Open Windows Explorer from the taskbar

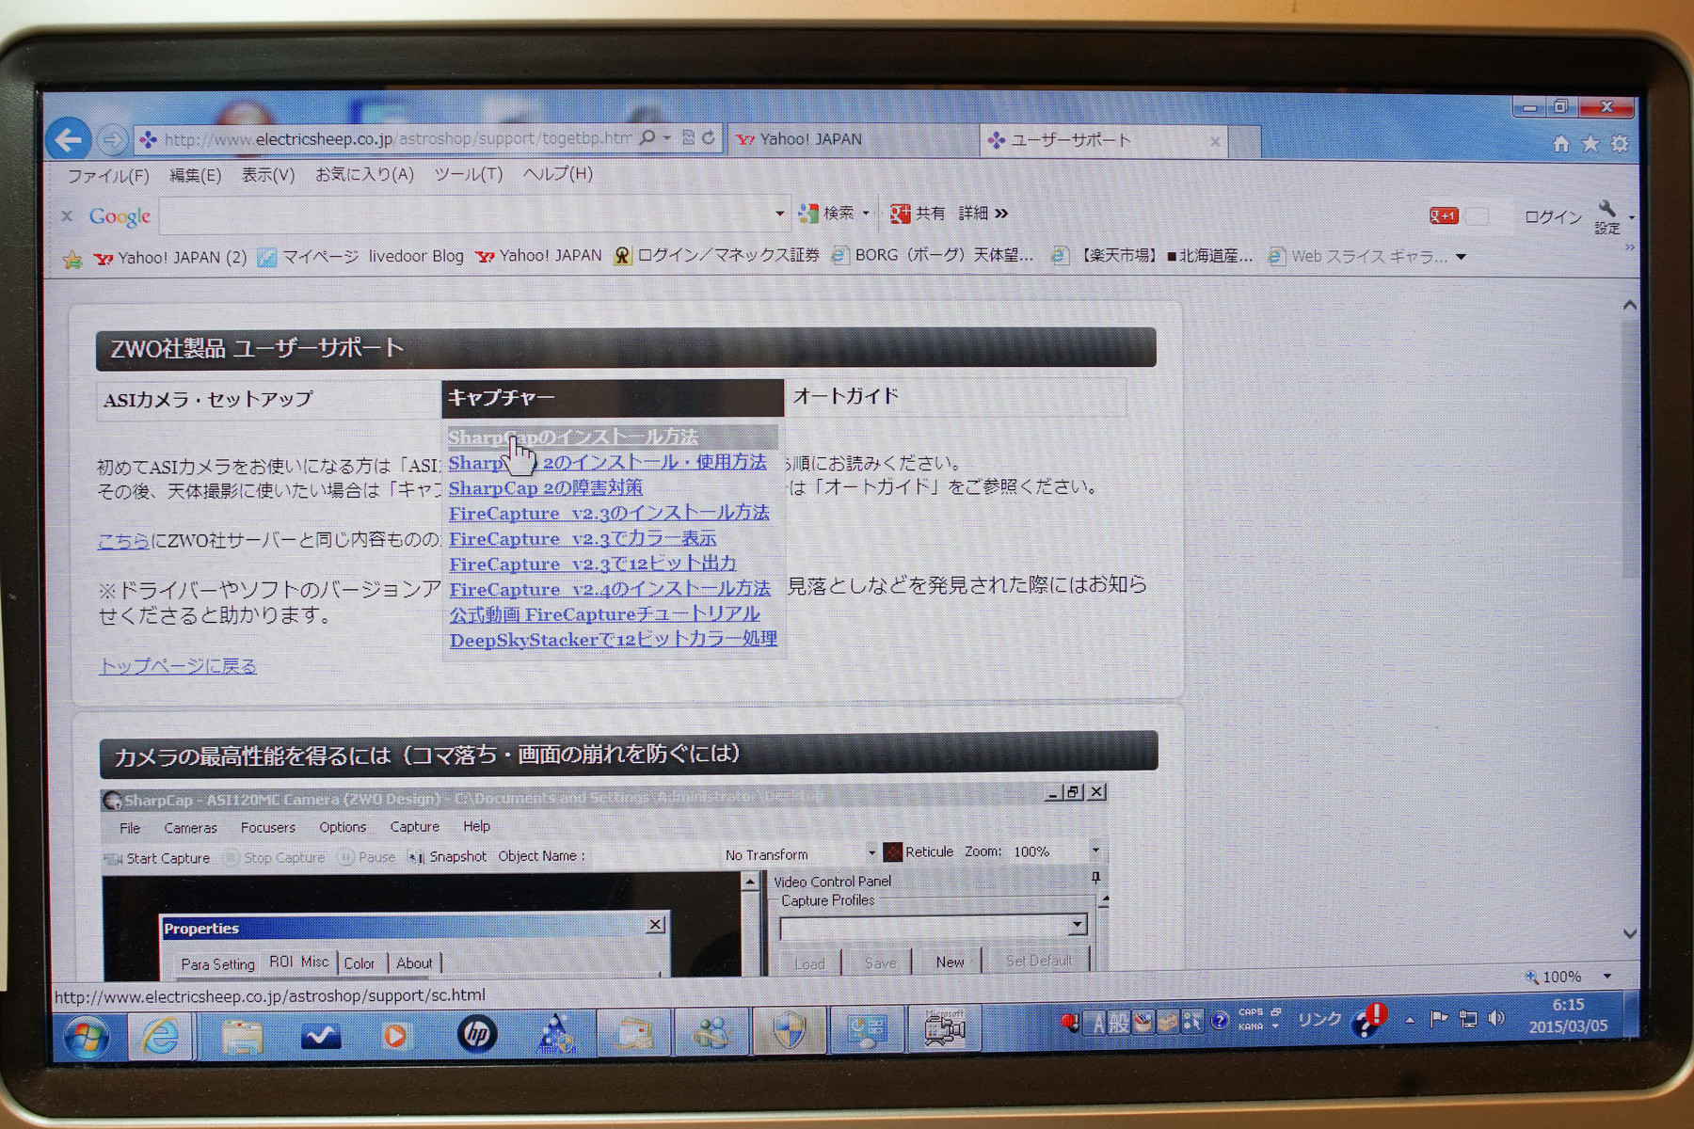[242, 1036]
